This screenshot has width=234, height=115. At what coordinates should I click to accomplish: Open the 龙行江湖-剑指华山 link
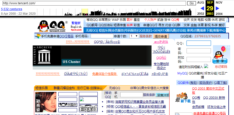(x=90, y=88)
